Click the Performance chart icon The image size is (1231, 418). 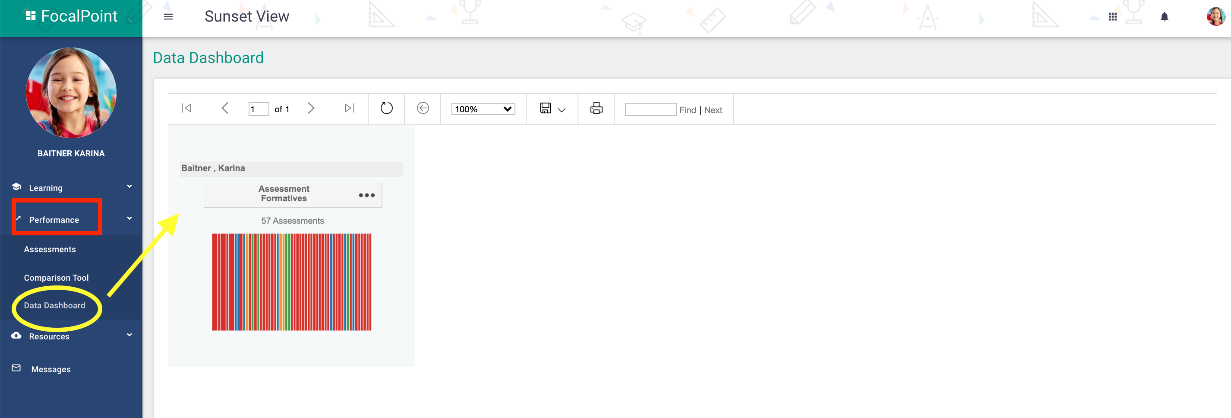(18, 218)
